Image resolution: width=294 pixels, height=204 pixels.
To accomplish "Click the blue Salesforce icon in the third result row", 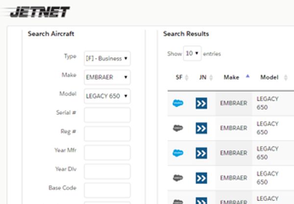I will [x=178, y=153].
